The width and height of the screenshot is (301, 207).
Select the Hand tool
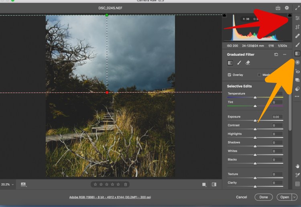[x=297, y=166]
